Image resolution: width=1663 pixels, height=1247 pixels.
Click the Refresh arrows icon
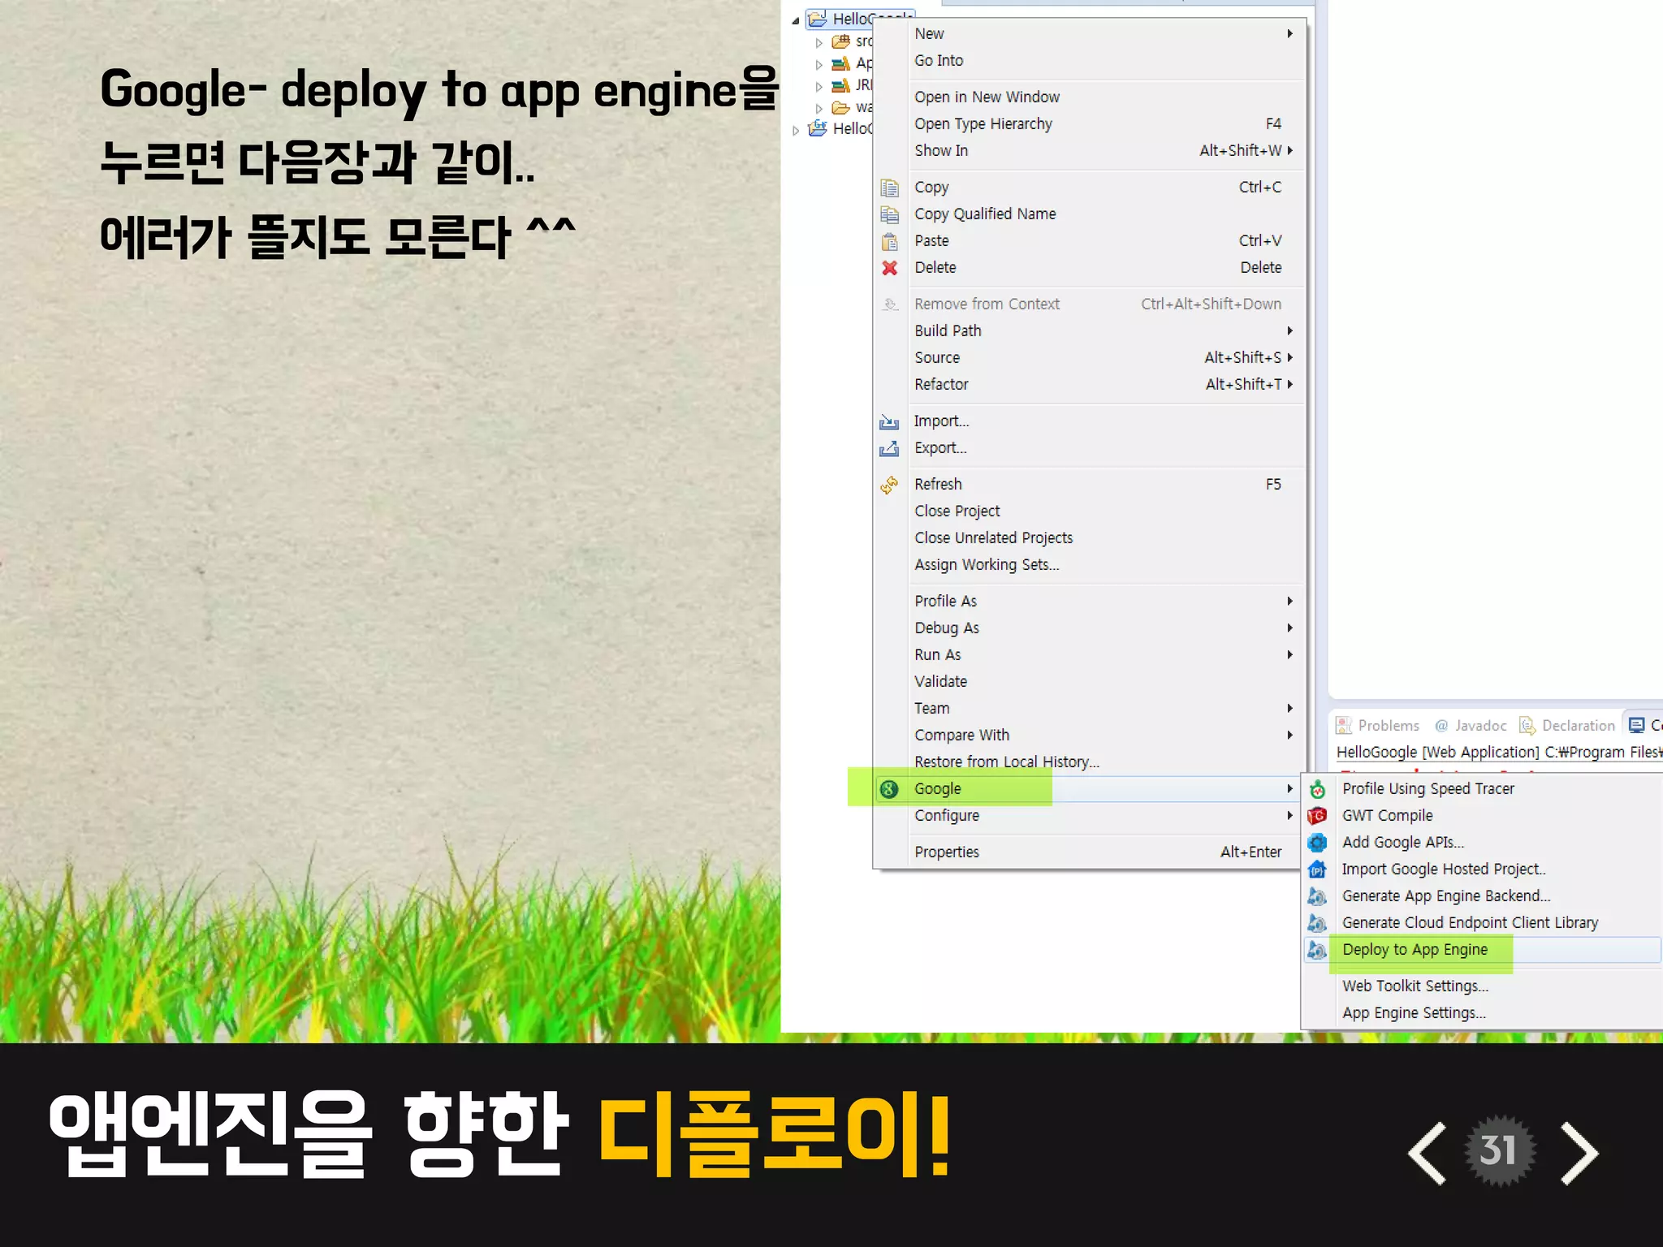[x=889, y=485]
